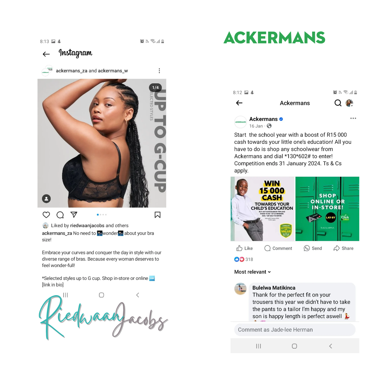This screenshot has height=375, width=375.
Task: Open the Instagram post three-dot menu
Action: coord(159,70)
